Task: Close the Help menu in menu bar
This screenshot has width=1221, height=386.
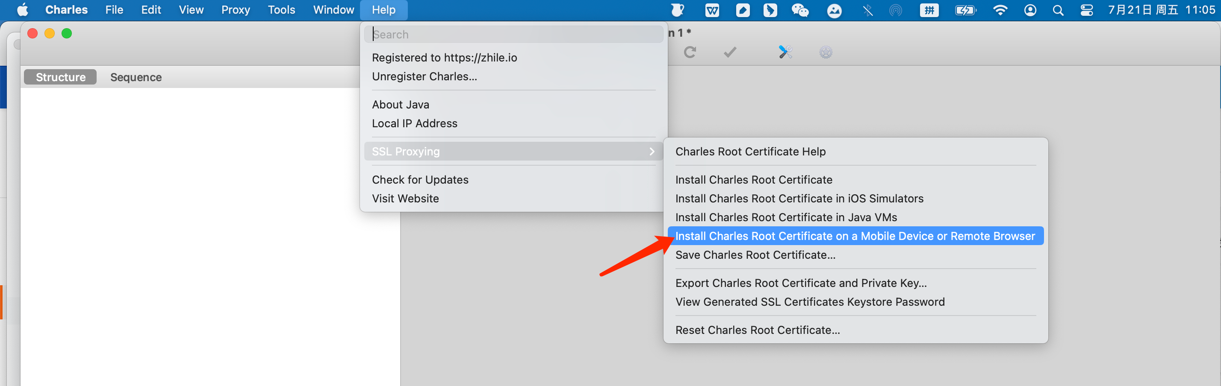Action: [383, 10]
